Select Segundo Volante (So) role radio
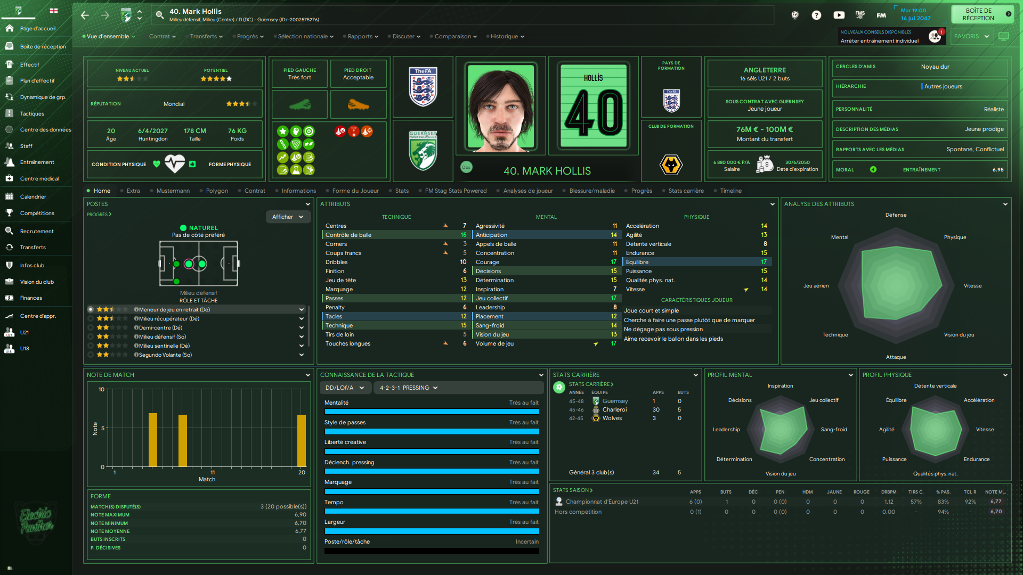The image size is (1023, 575). click(x=91, y=355)
